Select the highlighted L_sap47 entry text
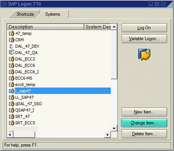This screenshot has width=174, height=151. point(23,91)
